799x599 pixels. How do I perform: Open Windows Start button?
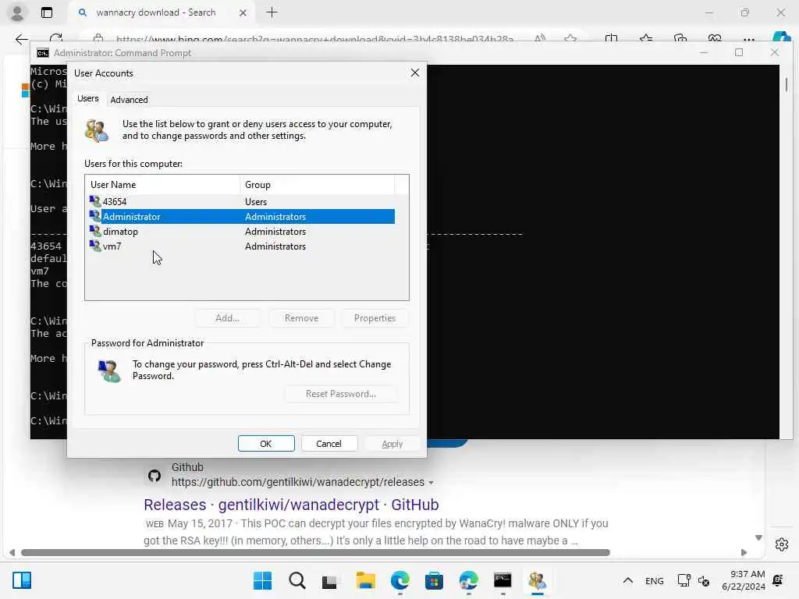click(262, 580)
